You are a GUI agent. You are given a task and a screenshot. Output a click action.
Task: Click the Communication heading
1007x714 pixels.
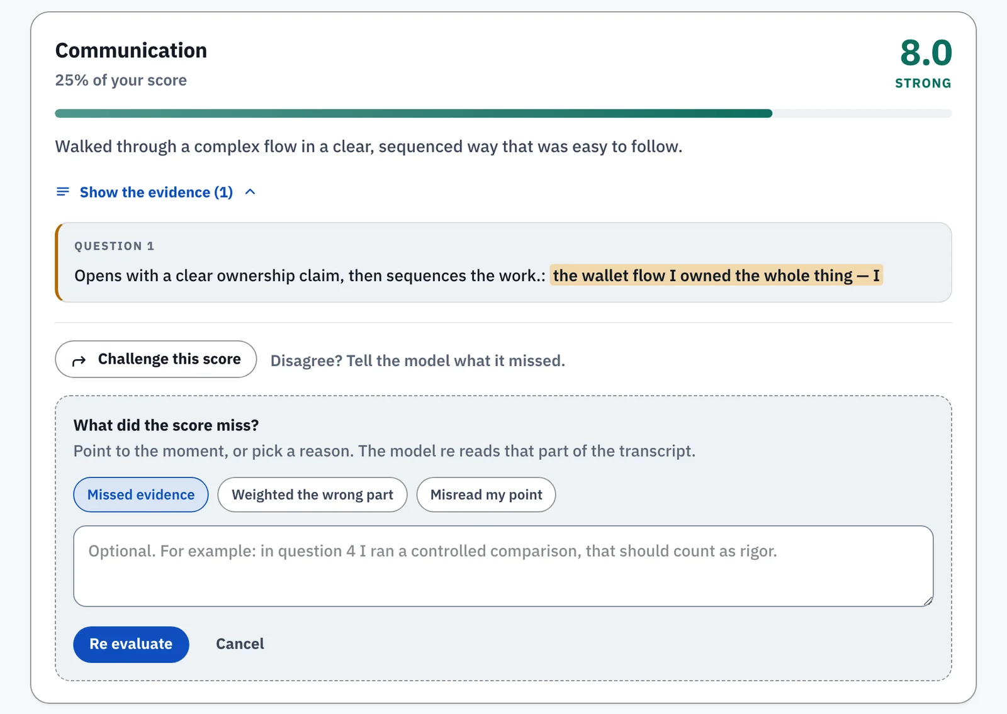(x=131, y=50)
